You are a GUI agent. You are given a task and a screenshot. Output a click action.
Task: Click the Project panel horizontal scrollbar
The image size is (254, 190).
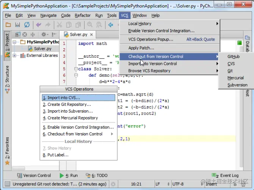[19, 168]
